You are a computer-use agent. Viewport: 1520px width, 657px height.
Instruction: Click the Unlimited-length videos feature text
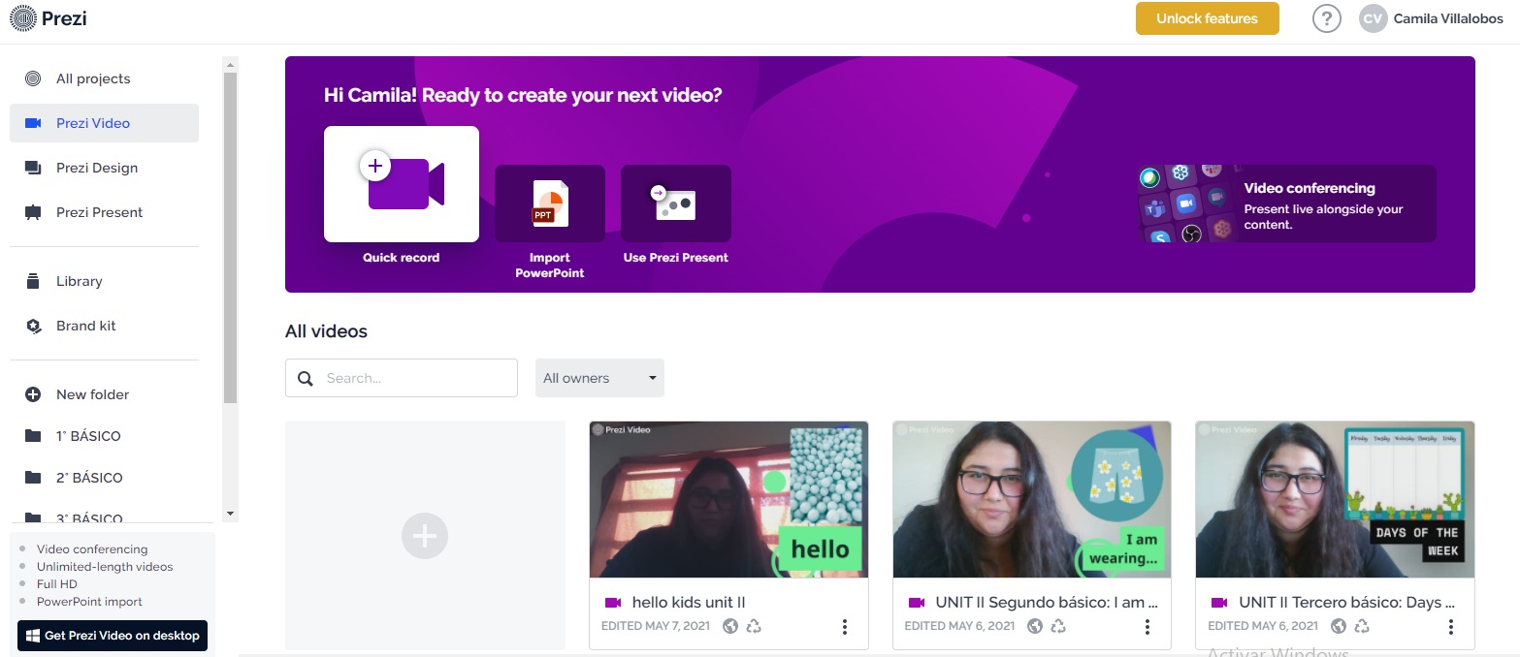click(x=105, y=567)
